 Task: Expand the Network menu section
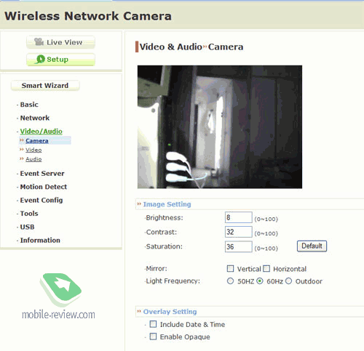[x=35, y=118]
